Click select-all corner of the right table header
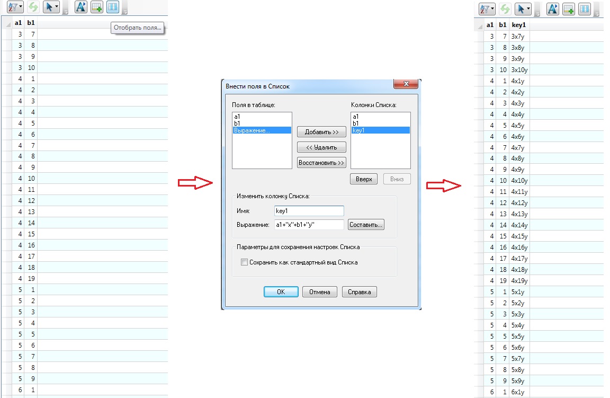This screenshot has height=398, width=610. pyautogui.click(x=479, y=25)
